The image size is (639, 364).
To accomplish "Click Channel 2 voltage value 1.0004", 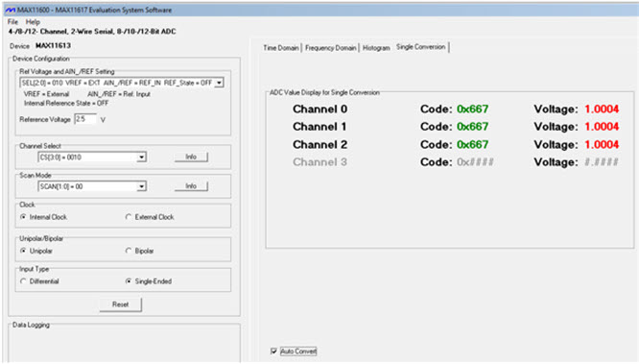I will [602, 145].
